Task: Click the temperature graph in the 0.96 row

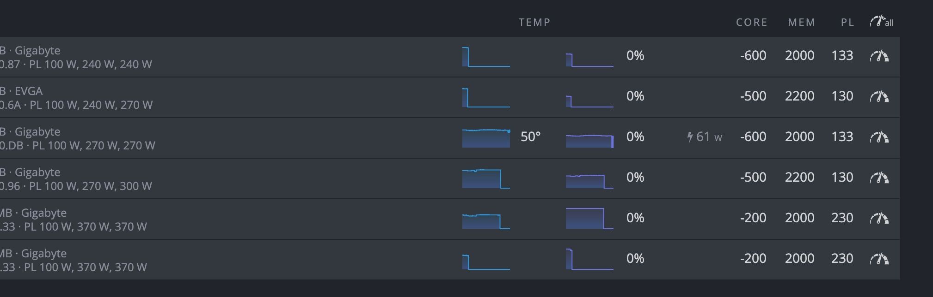Action: click(486, 178)
